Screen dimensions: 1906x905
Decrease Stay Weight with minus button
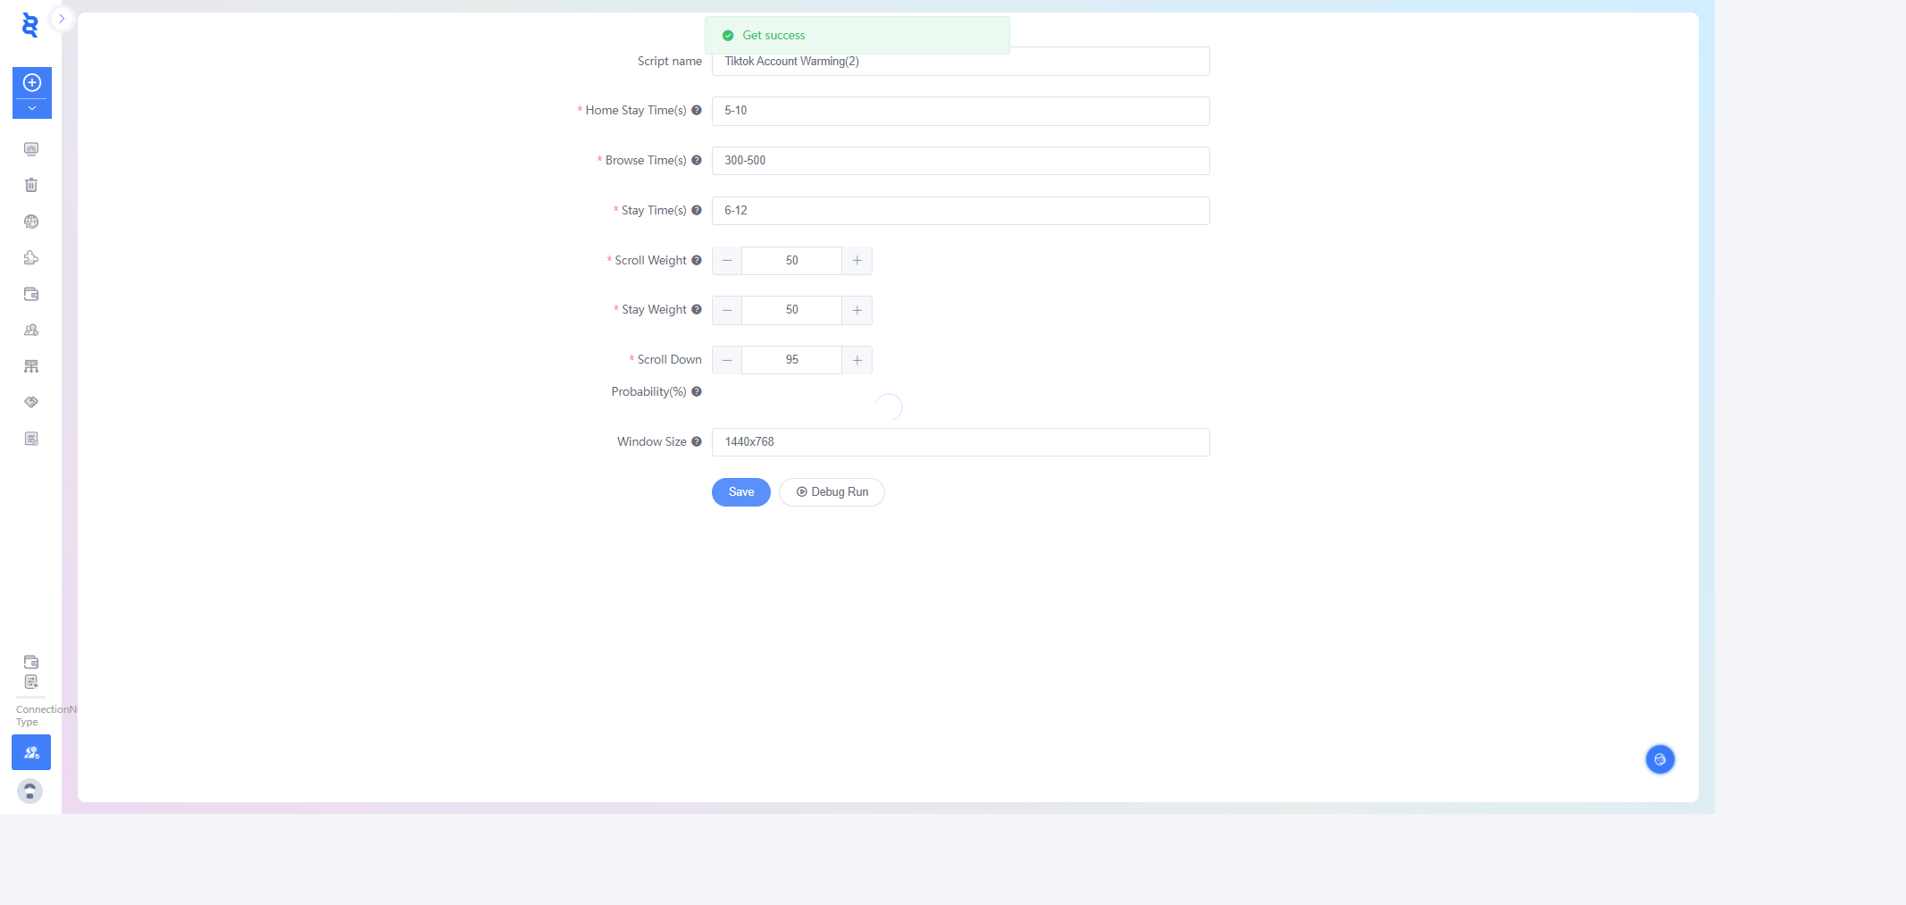point(727,310)
